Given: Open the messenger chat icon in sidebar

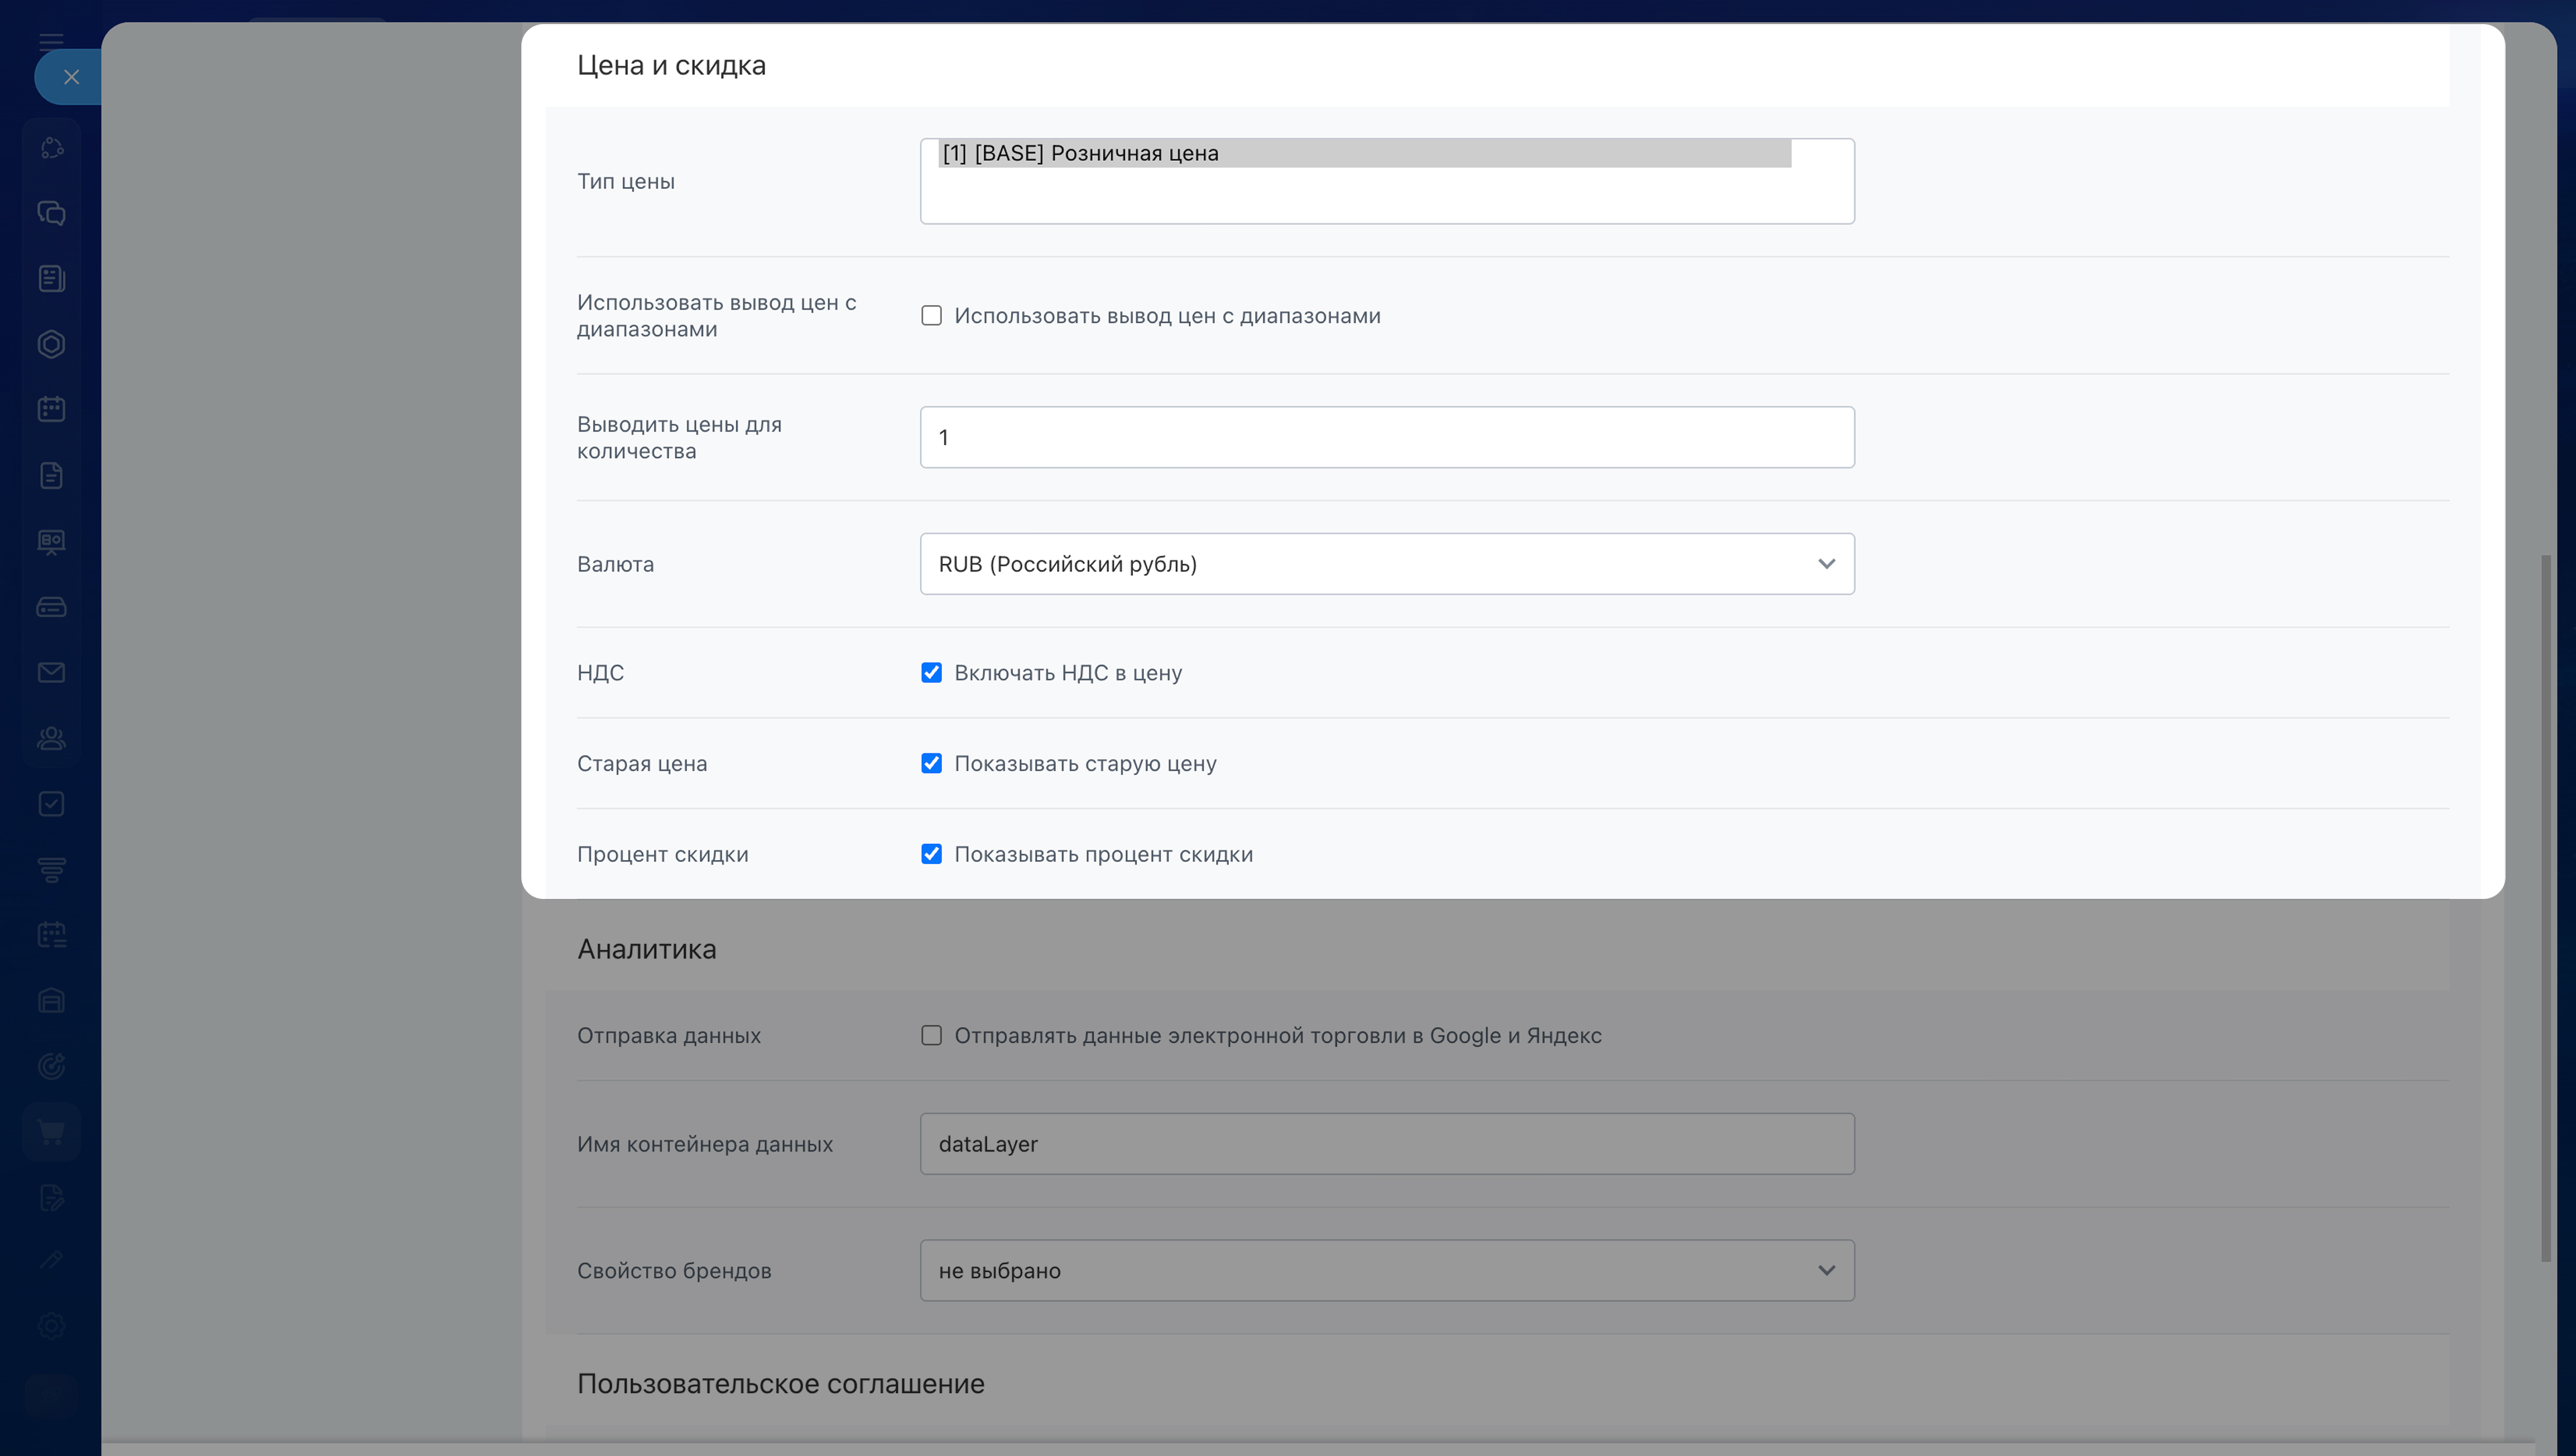Looking at the screenshot, I should (x=51, y=213).
